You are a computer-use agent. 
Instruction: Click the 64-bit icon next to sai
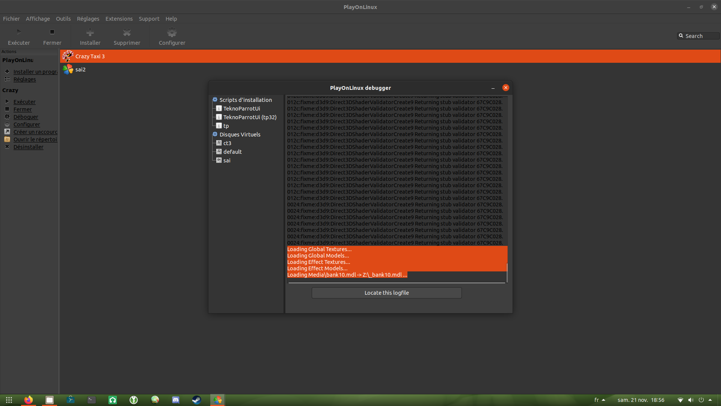pos(219,160)
